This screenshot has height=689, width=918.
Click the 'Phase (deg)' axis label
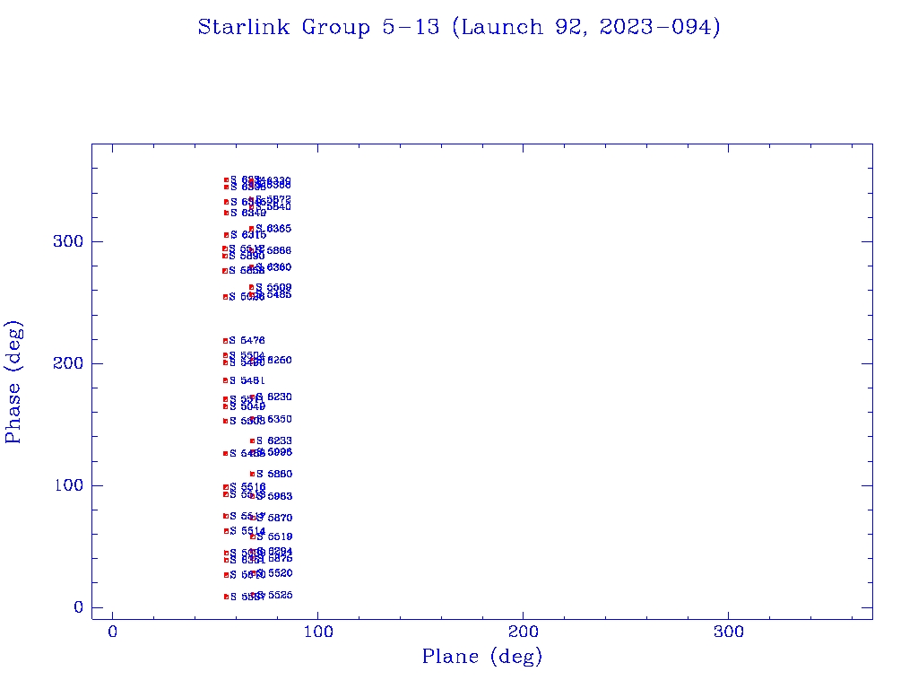pyautogui.click(x=13, y=382)
